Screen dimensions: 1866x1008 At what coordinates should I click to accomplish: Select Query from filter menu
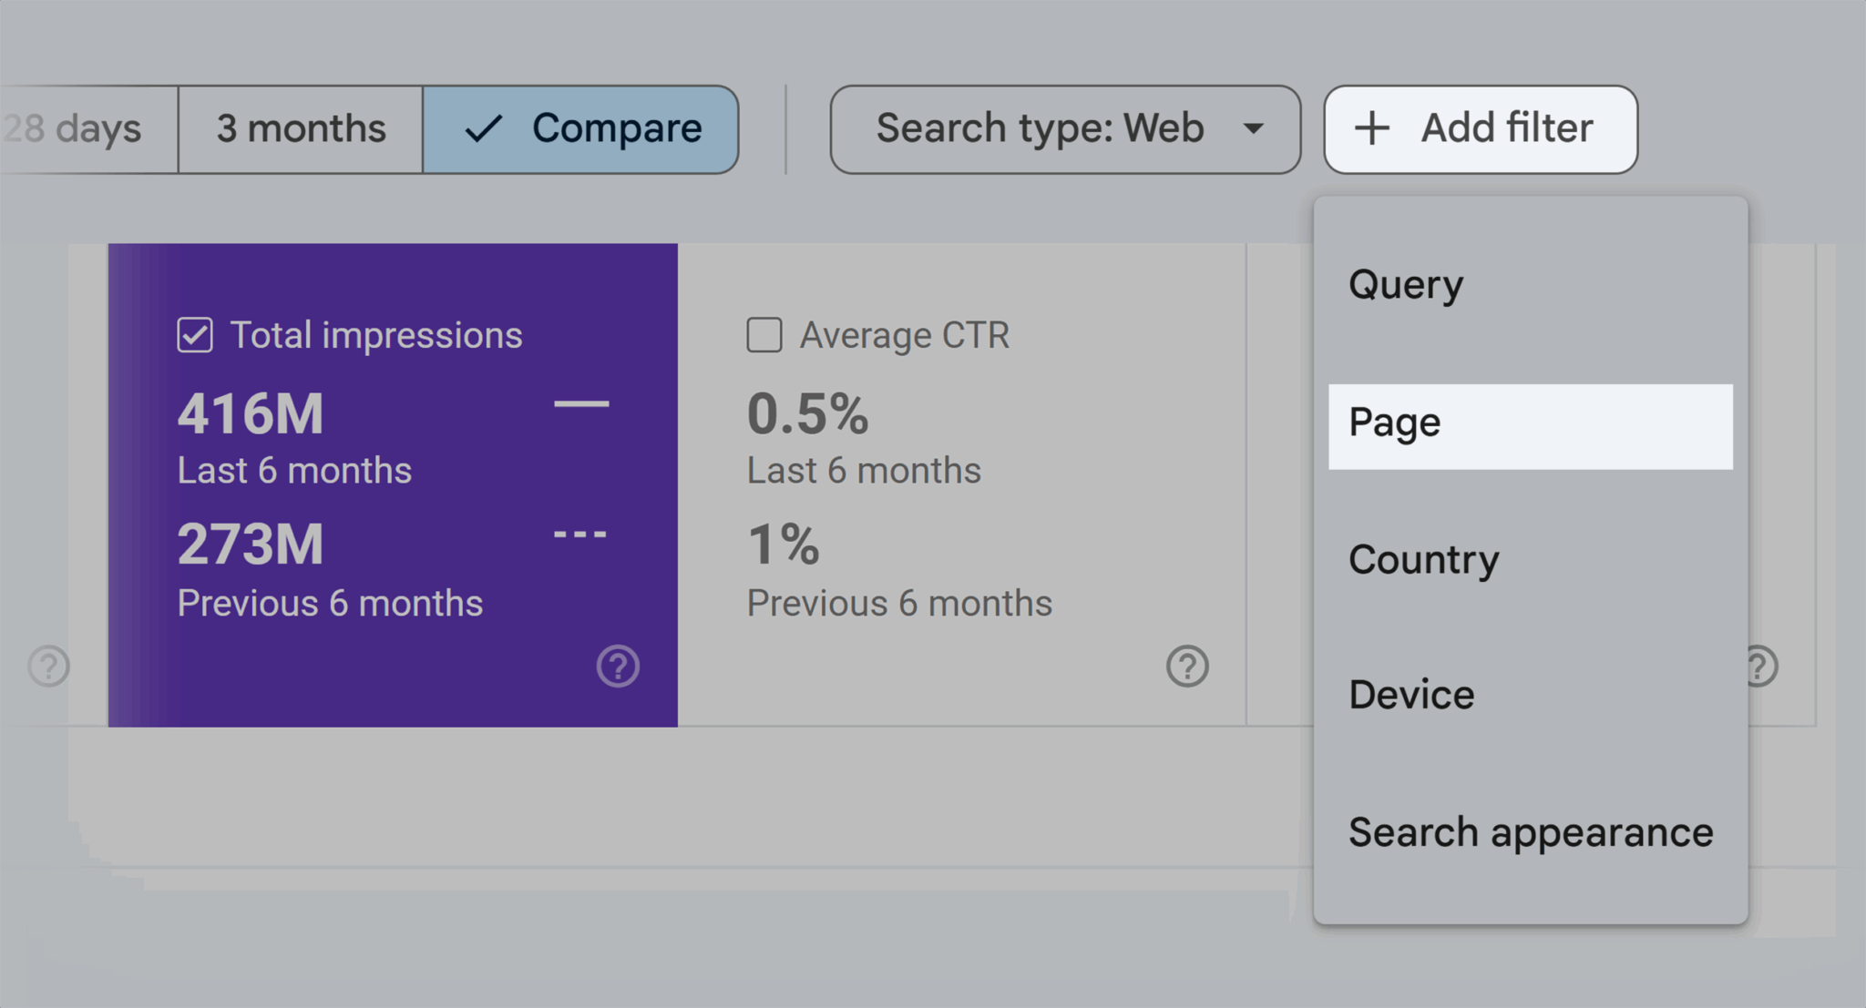1531,285
